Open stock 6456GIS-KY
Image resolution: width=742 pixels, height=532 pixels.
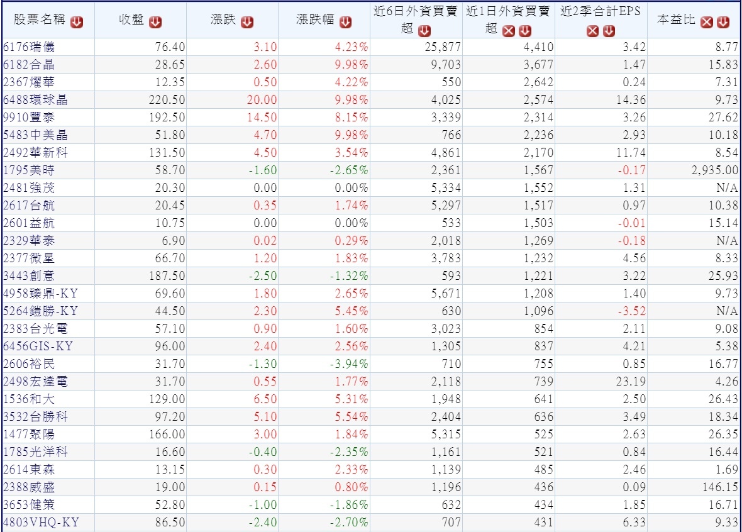pos(38,346)
